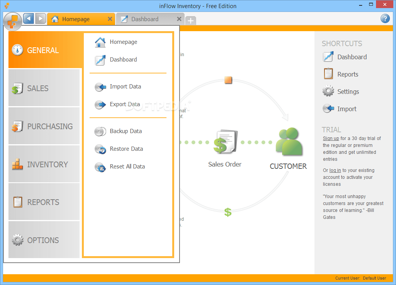
Task: Click the PURCHASING dollar document icon
Action: coord(17,126)
